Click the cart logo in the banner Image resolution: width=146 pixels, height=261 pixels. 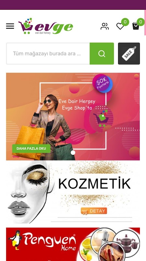pyautogui.click(x=101, y=118)
